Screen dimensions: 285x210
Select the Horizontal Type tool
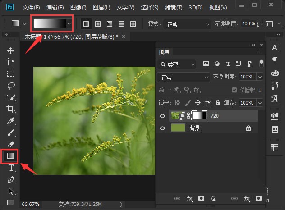pyautogui.click(x=11, y=168)
